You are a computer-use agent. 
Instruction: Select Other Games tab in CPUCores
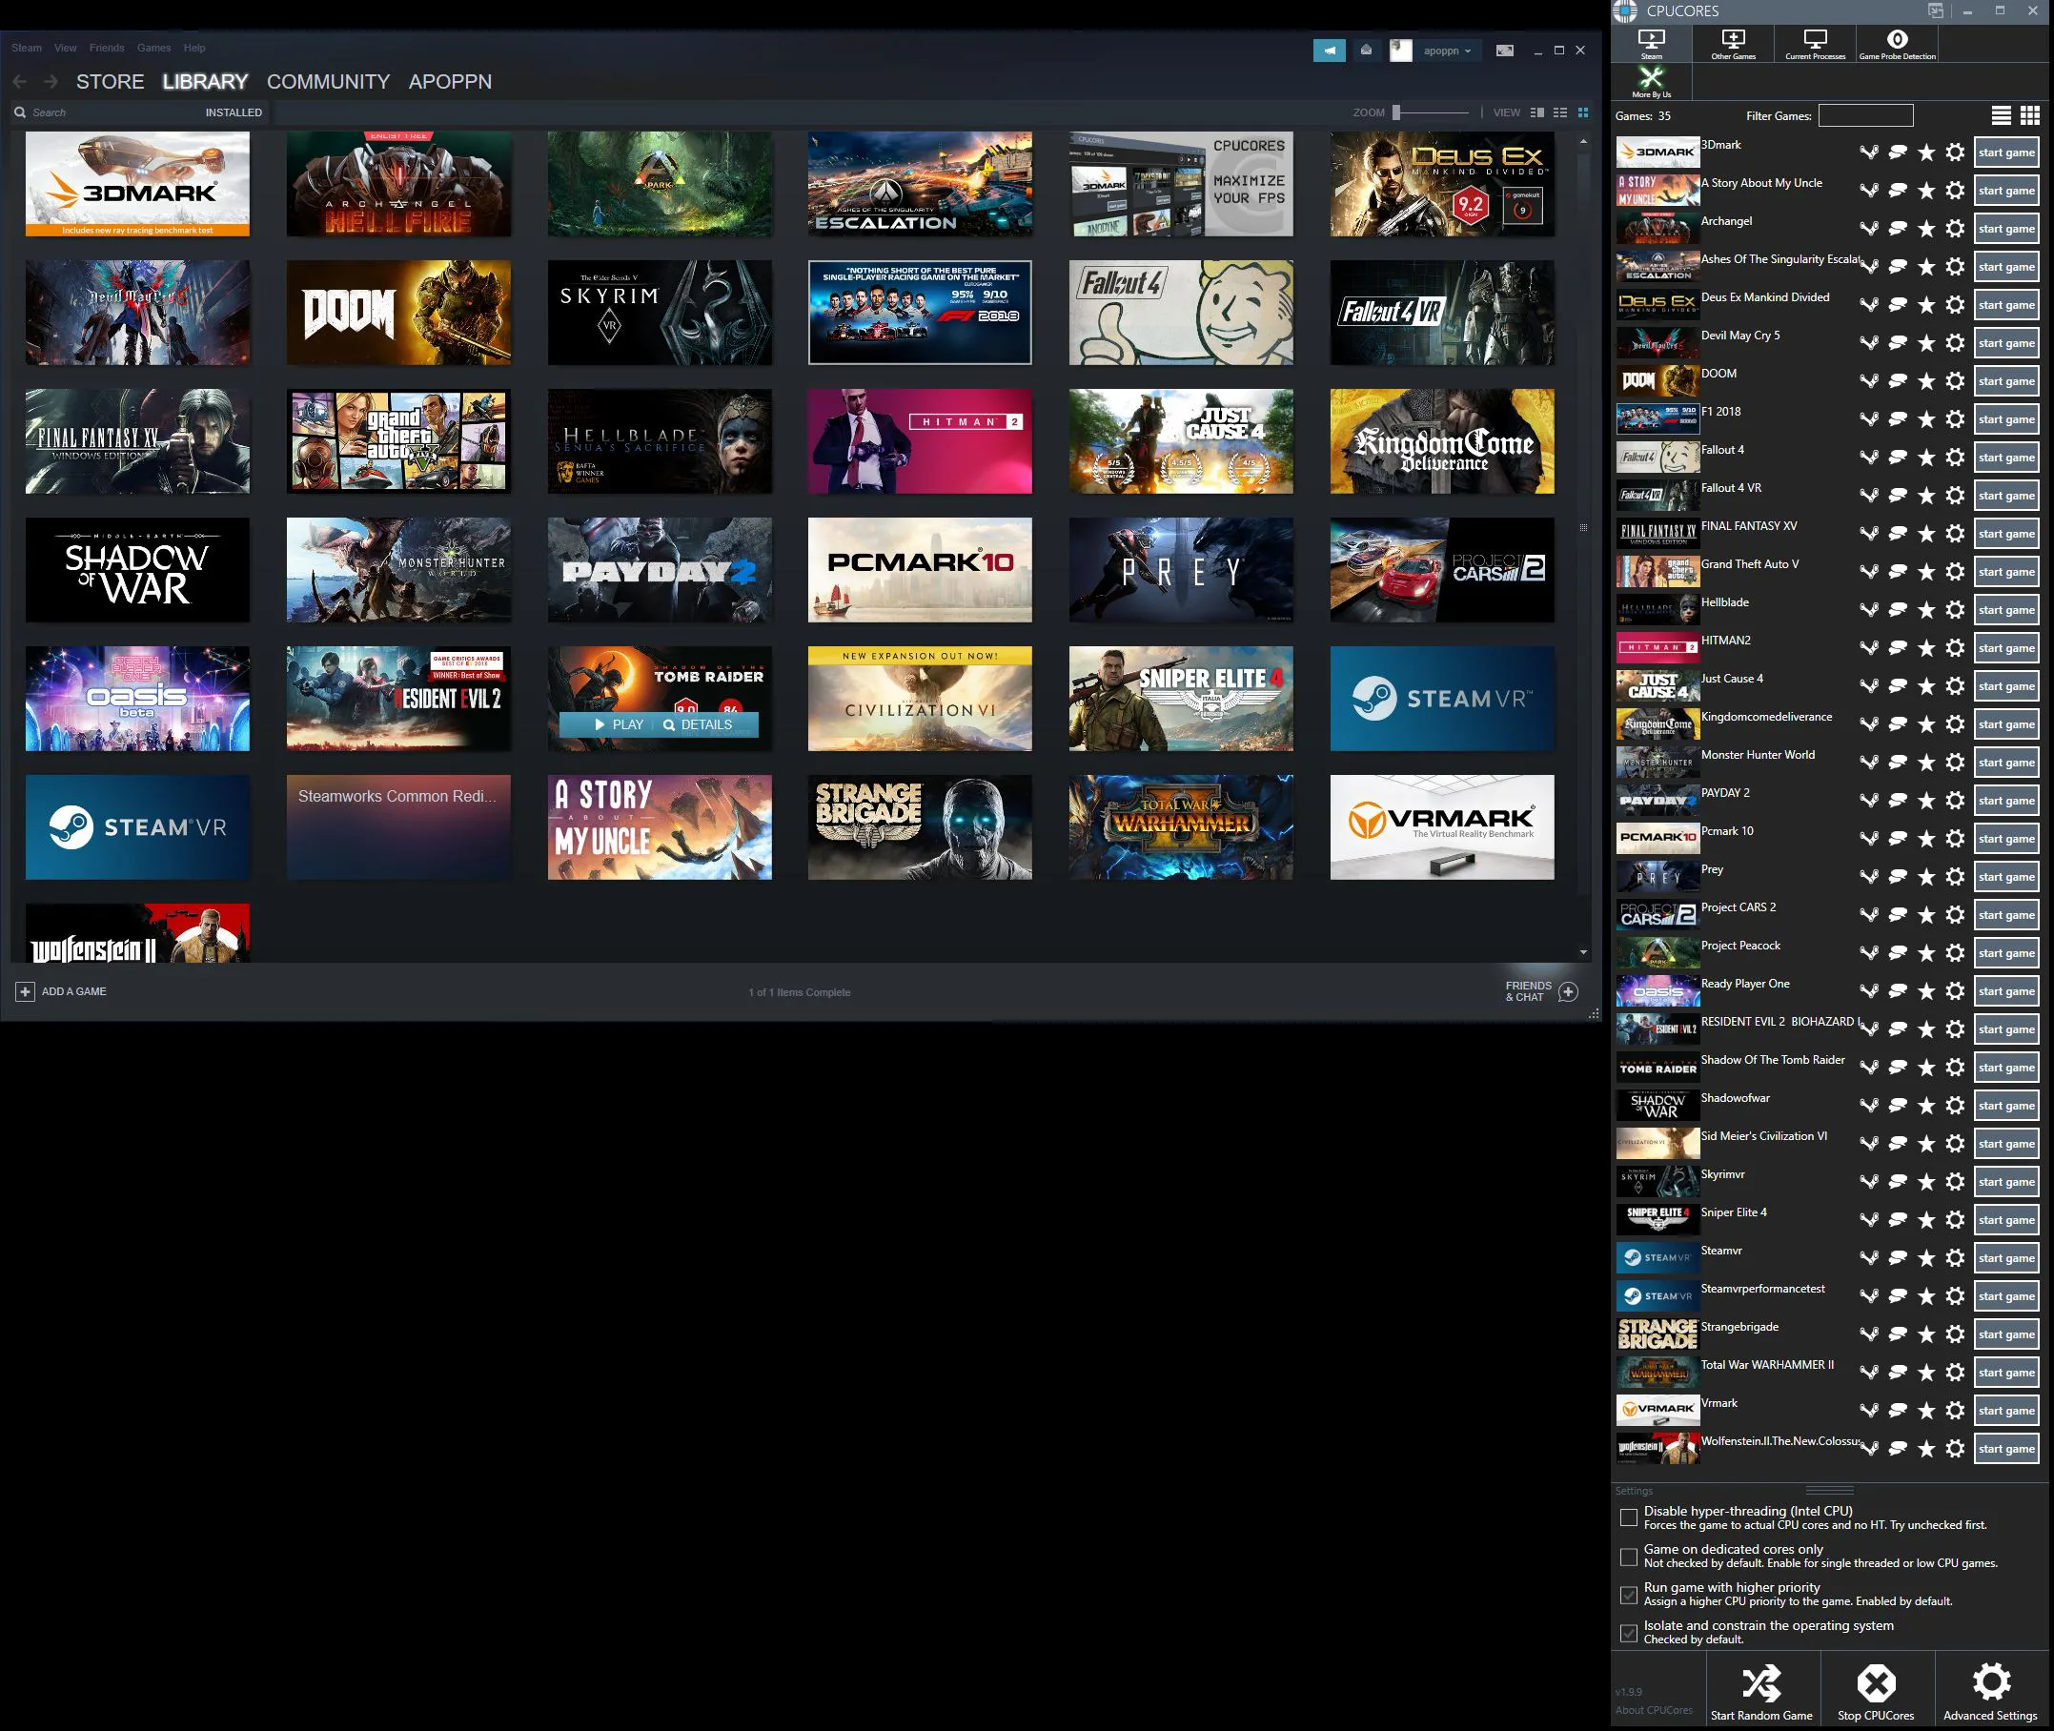point(1733,44)
